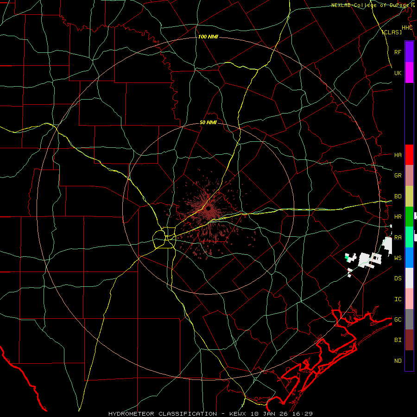Click the GR pink-brown legend swatch
417x417 pixels.
pos(409,175)
